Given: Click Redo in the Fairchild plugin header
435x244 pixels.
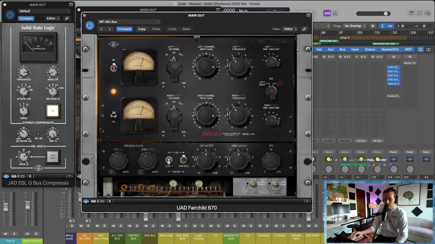Looking at the screenshot, I should (x=186, y=29).
